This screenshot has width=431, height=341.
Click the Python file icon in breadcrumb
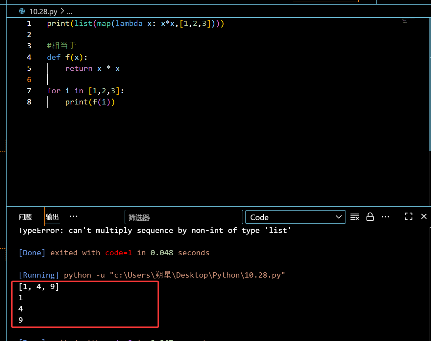click(22, 11)
